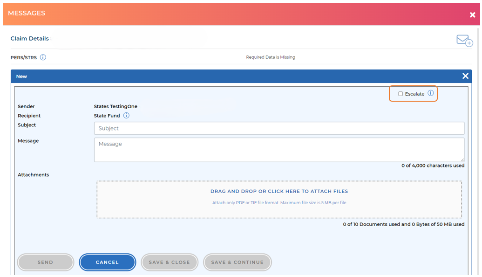
Task: Close the New message panel
Action: click(x=465, y=76)
